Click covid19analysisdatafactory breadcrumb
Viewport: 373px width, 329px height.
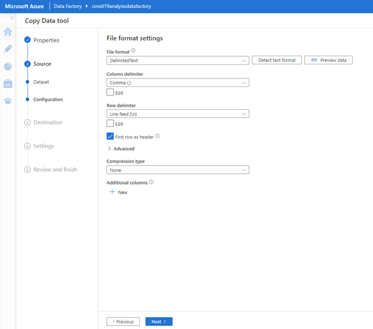tap(121, 6)
